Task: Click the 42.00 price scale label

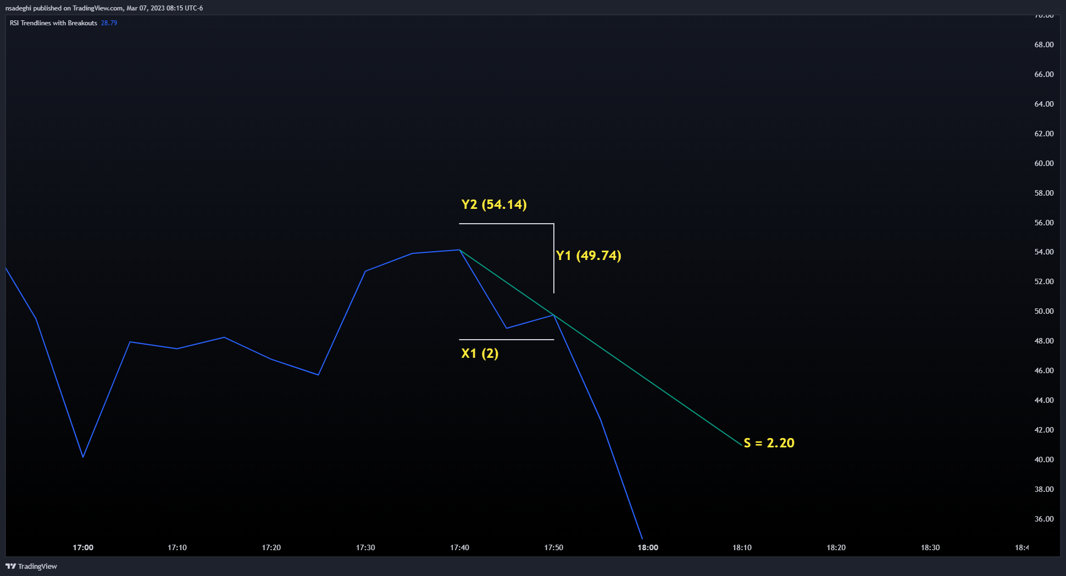Action: [1044, 430]
